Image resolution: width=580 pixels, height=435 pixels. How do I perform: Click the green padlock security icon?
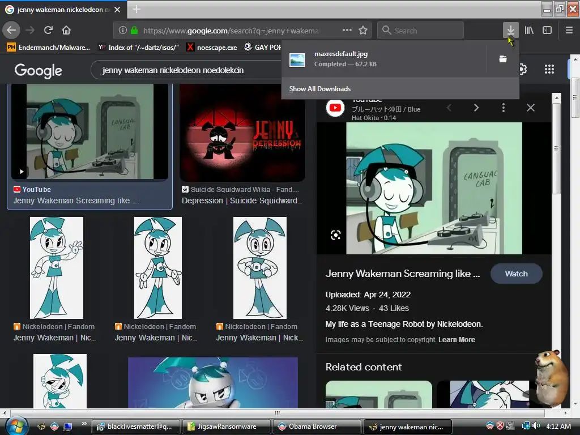tap(134, 31)
